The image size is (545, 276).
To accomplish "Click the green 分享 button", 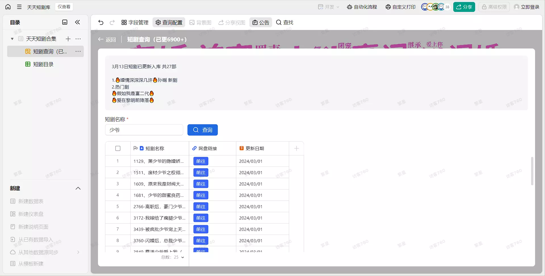I will (x=464, y=7).
